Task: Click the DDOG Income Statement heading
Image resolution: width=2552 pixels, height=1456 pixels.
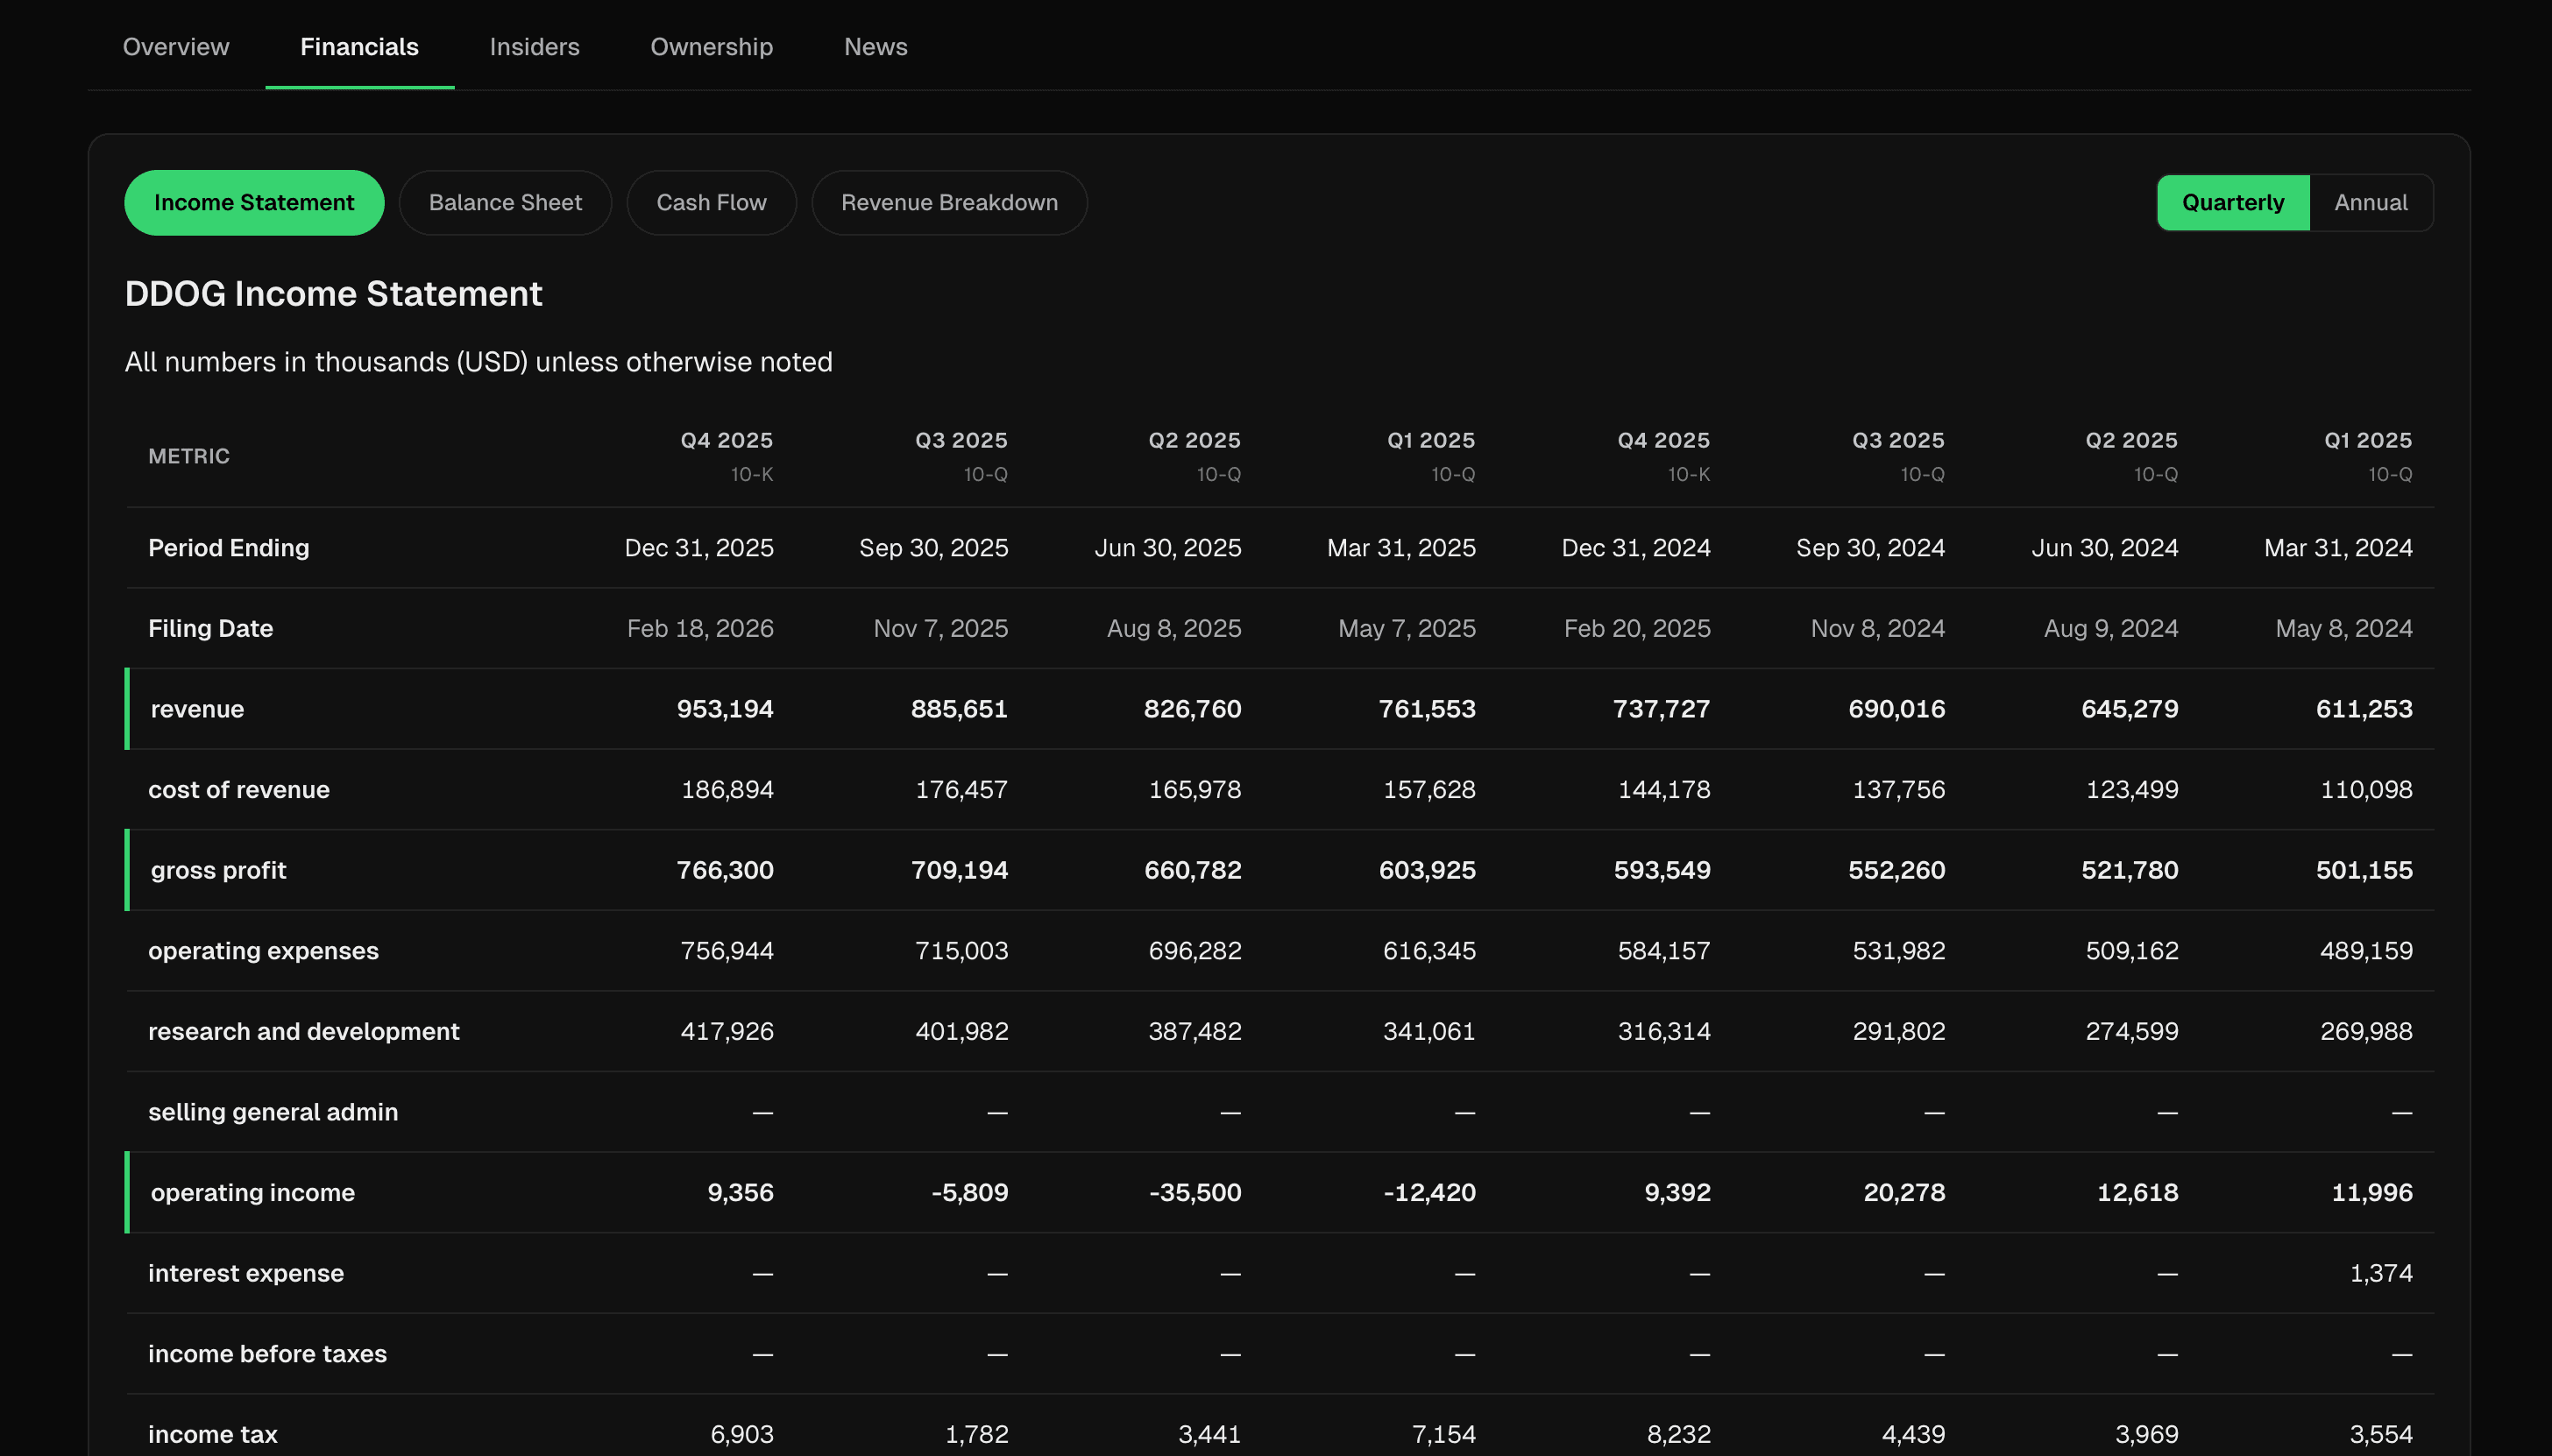Action: pos(333,294)
